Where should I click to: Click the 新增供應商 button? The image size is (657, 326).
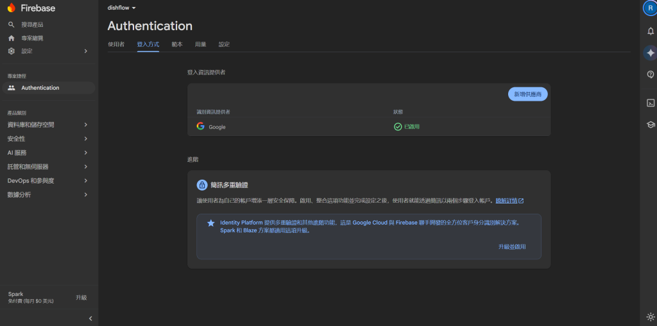[527, 94]
